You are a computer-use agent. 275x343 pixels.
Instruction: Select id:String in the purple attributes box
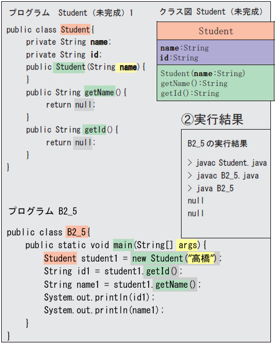pyautogui.click(x=179, y=58)
